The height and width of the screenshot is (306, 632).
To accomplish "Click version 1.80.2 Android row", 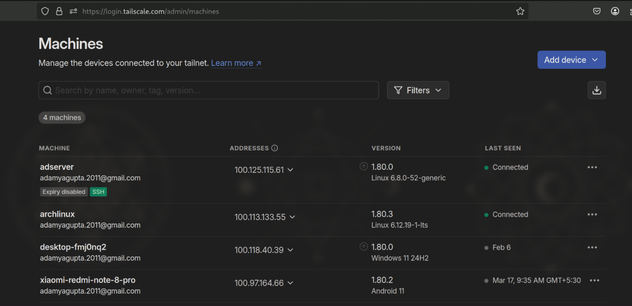I will [x=382, y=280].
